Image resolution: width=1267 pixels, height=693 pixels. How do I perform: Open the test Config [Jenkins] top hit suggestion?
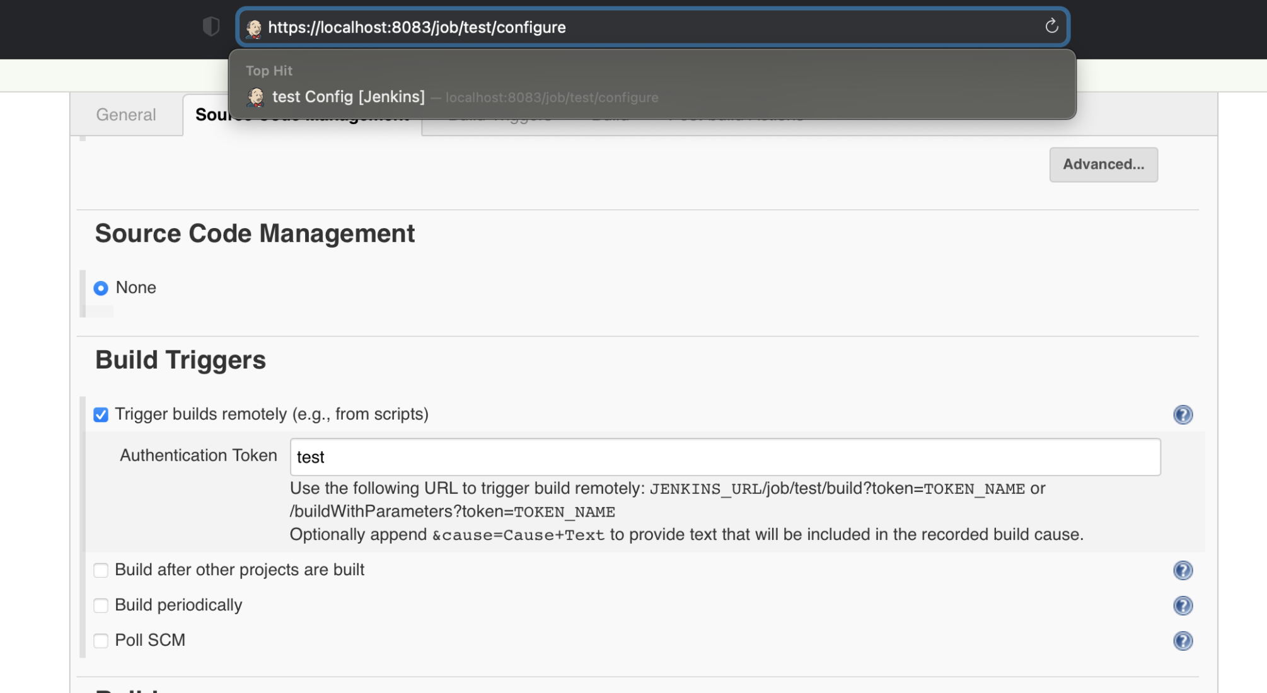coord(349,97)
